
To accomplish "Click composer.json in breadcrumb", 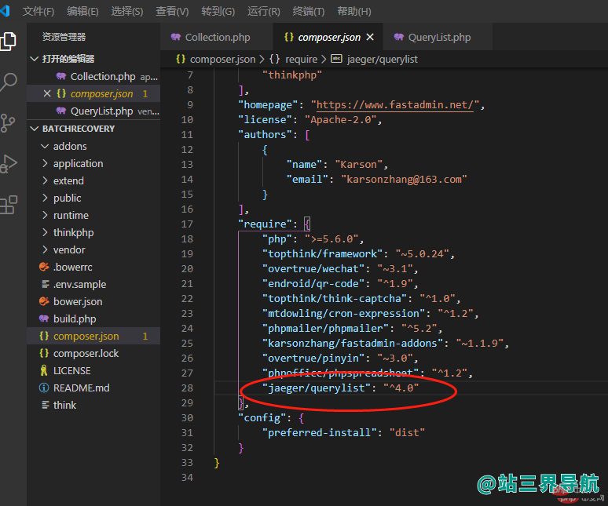I will [x=222, y=60].
